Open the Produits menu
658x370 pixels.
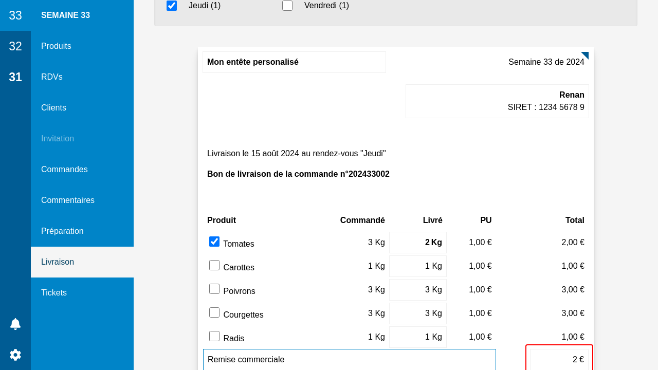coord(56,46)
